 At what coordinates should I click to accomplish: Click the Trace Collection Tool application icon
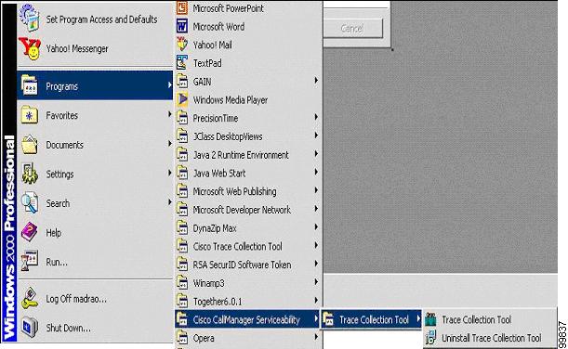(430, 319)
